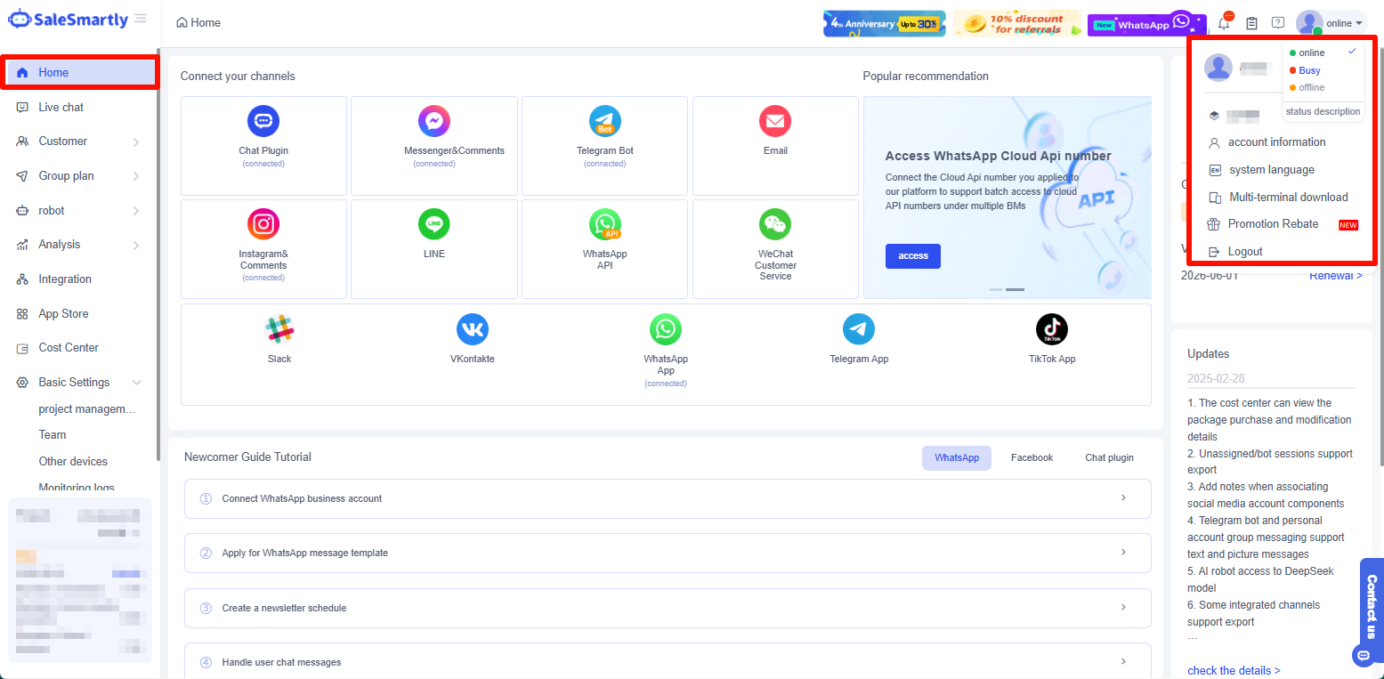The image size is (1384, 679).
Task: Open Promotion Rebate from the user menu
Action: point(1273,224)
